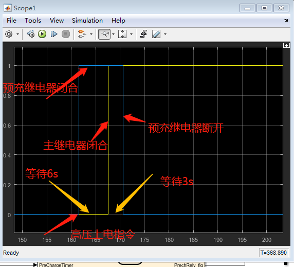Click the Step Forward icon
The width and height of the screenshot is (294, 267).
point(54,34)
